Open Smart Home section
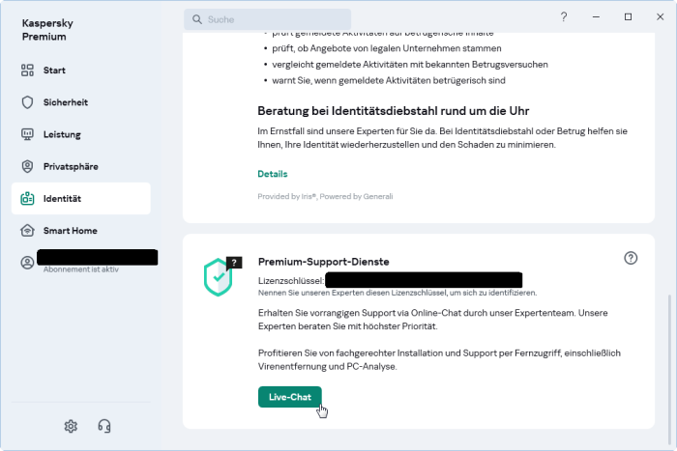677x451 pixels. point(80,231)
